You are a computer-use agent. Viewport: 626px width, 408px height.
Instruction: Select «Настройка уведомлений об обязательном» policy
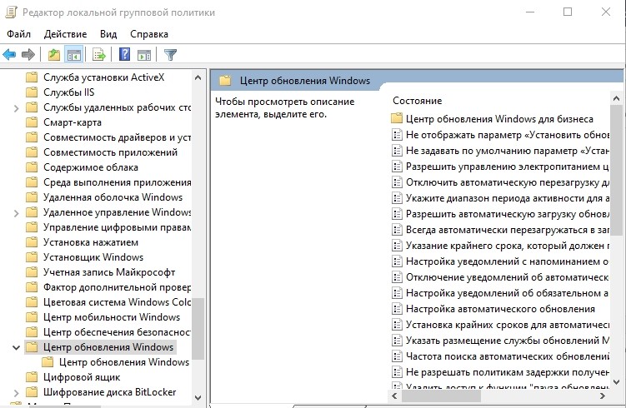click(x=508, y=293)
